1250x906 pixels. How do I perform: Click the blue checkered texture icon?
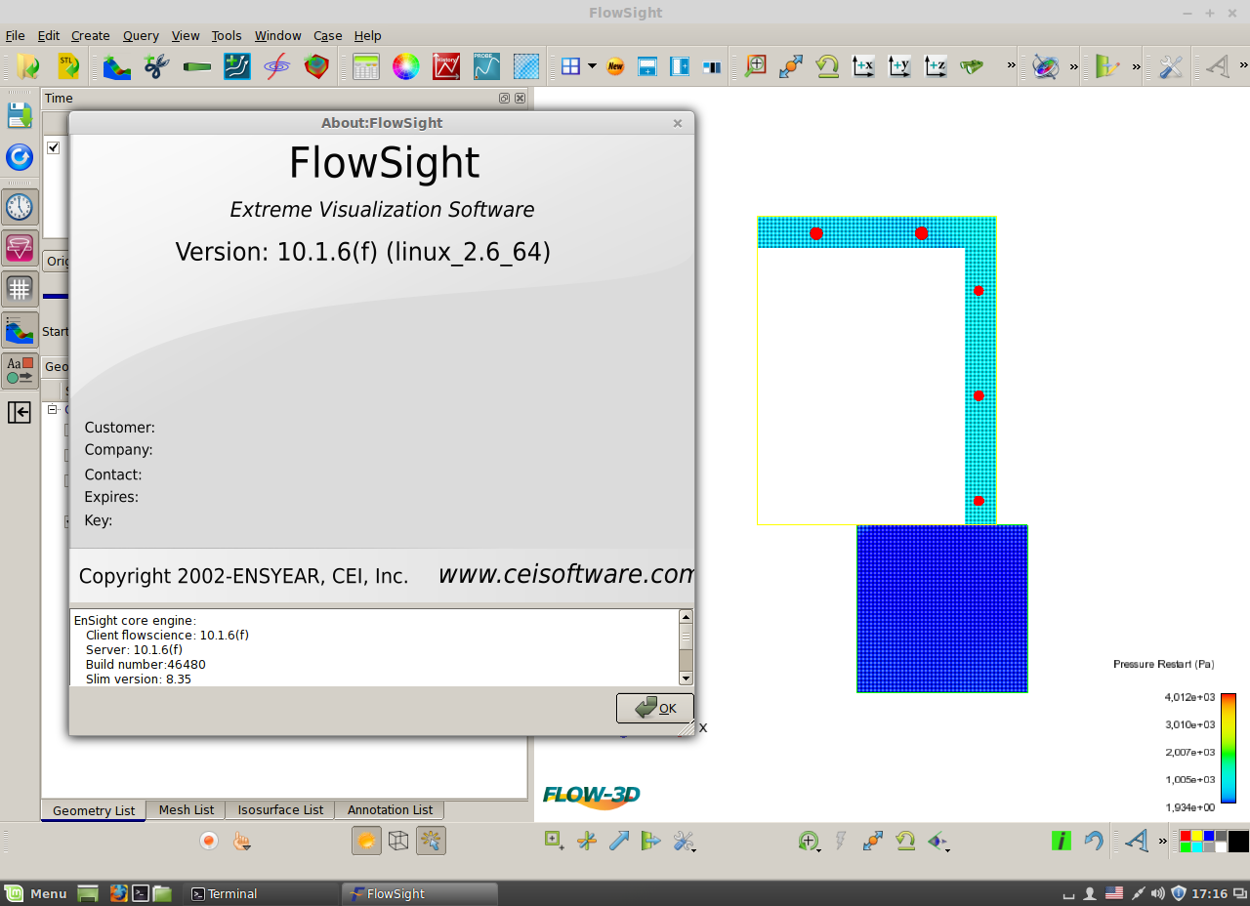tap(526, 66)
